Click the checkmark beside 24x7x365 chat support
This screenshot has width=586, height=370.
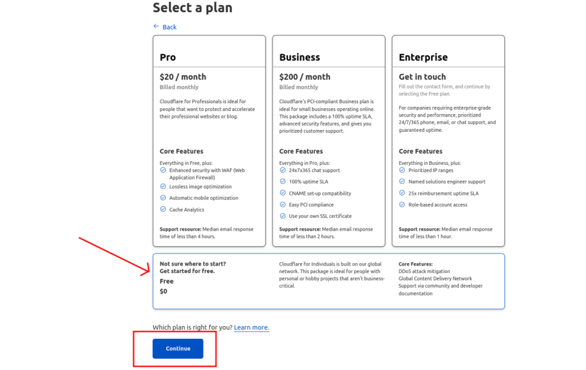(x=283, y=170)
